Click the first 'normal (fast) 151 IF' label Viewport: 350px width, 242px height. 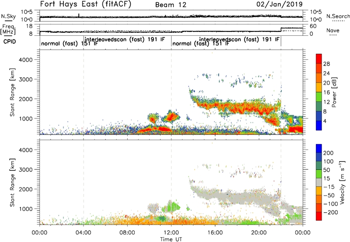pos(70,43)
